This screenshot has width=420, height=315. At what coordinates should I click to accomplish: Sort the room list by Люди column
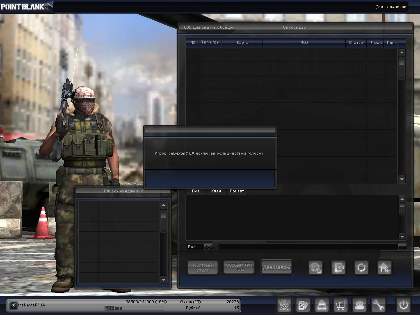[376, 42]
